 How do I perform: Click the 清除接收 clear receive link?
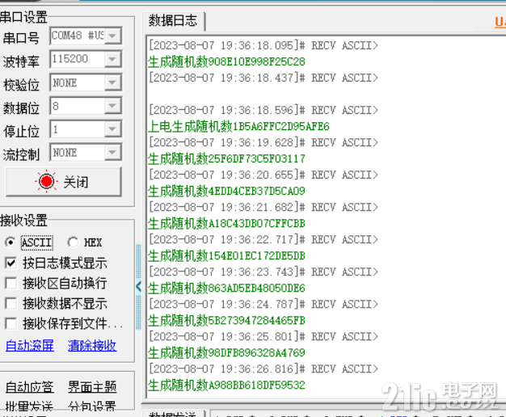pos(92,345)
